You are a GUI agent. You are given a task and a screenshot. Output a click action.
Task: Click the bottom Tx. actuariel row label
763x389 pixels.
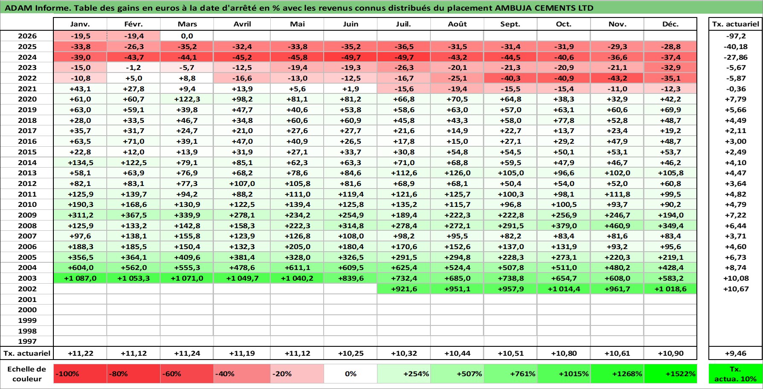tap(27, 353)
